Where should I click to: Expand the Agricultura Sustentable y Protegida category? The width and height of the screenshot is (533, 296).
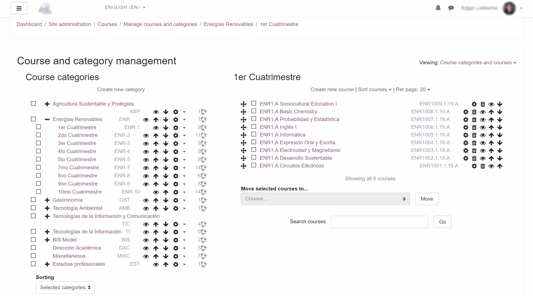point(47,104)
